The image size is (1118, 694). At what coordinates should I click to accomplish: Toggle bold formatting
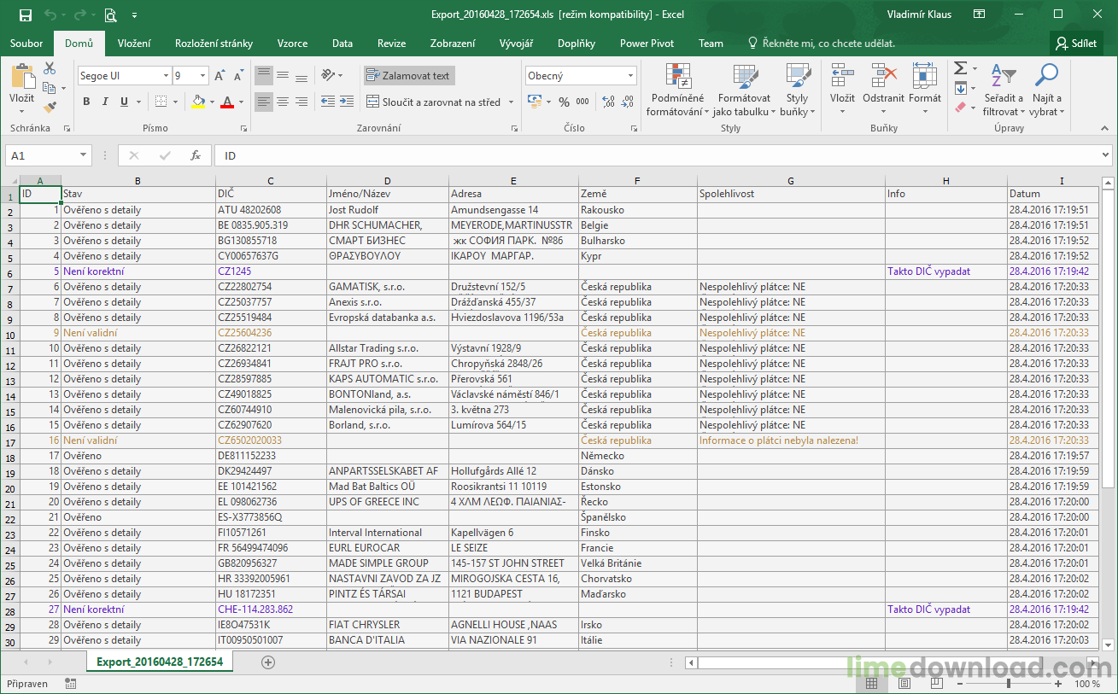[86, 102]
